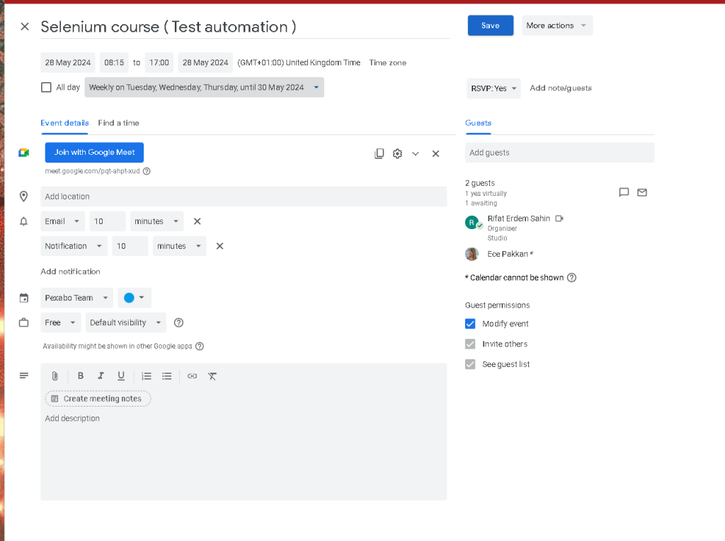Join with Google Meet
This screenshot has height=541, width=725.
coord(94,153)
